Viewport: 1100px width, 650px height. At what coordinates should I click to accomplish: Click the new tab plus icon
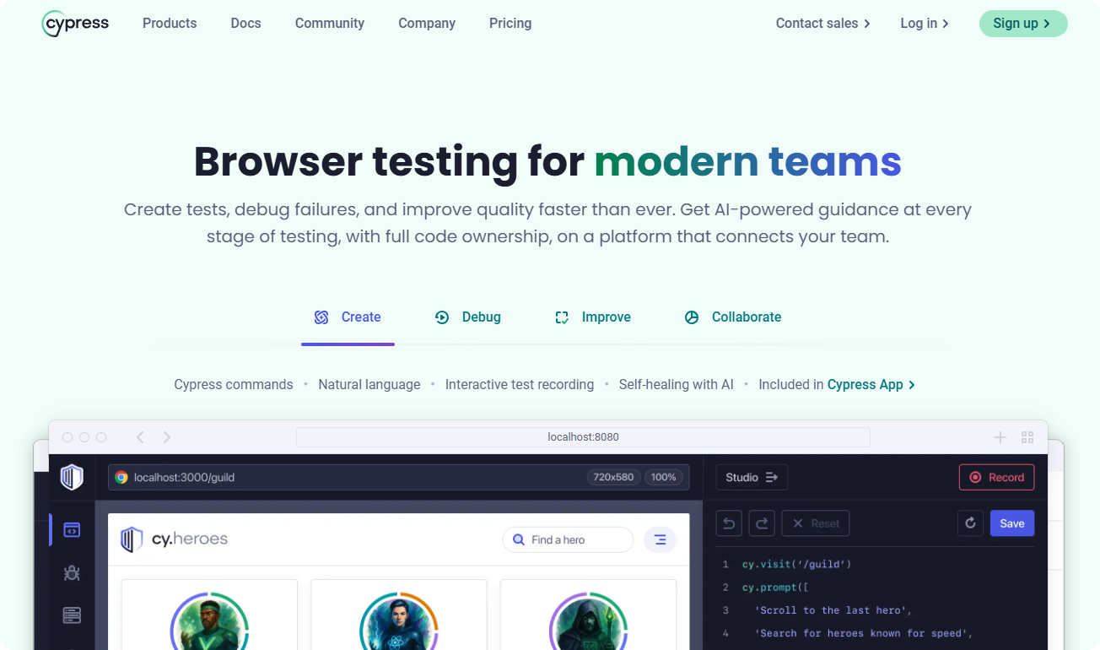(x=1000, y=437)
